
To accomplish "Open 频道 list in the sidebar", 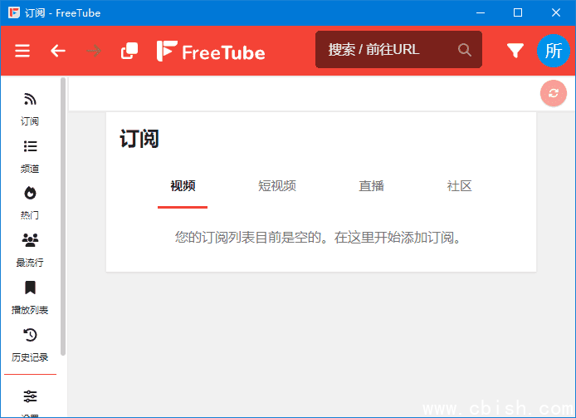I will click(x=30, y=155).
